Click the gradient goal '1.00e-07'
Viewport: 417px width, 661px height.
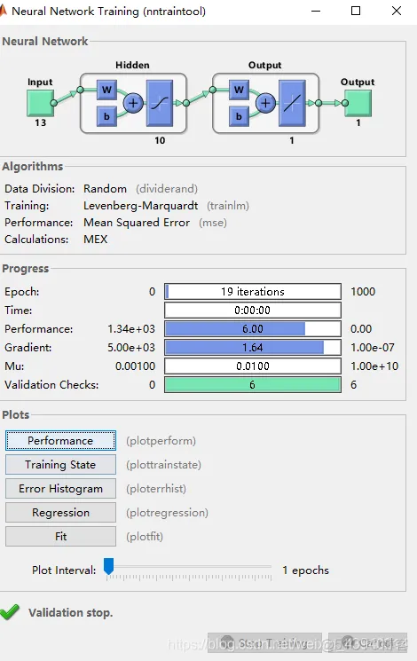click(x=373, y=348)
